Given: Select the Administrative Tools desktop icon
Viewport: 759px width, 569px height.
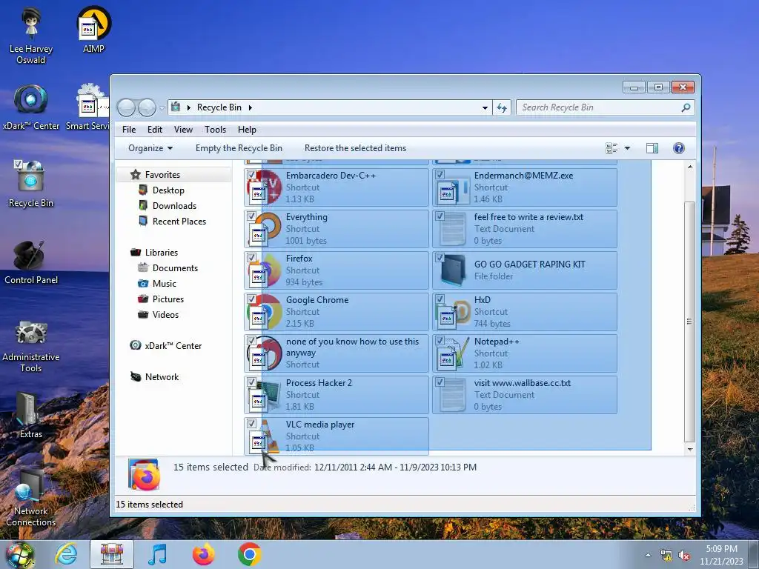Looking at the screenshot, I should (31, 346).
